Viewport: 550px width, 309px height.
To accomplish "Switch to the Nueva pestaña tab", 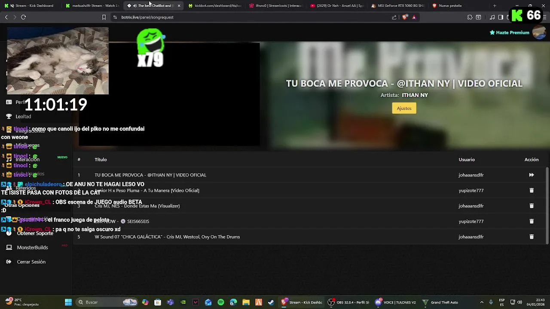I will (x=459, y=6).
